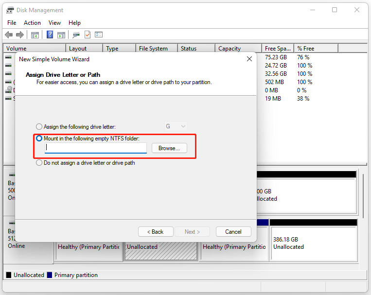Click the '0 %' free percentage cell
Screen dimensions: 371x295
tap(302, 90)
